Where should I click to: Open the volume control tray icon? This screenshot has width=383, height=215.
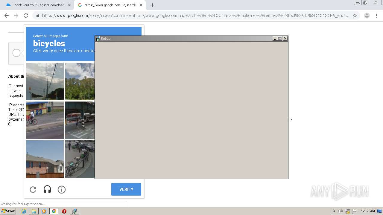(340, 211)
